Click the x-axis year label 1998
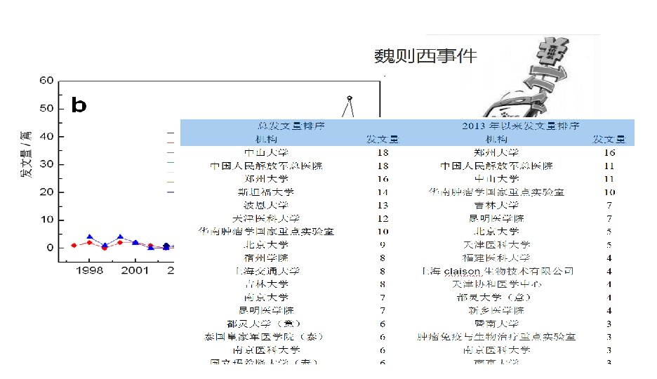Image resolution: width=657 pixels, height=379 pixels. pos(89,270)
